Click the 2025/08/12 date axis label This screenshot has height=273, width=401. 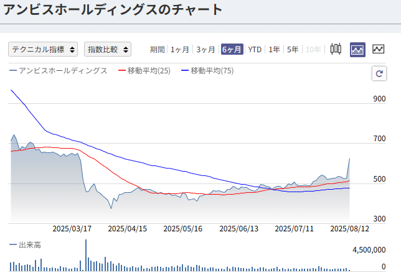[349, 229]
